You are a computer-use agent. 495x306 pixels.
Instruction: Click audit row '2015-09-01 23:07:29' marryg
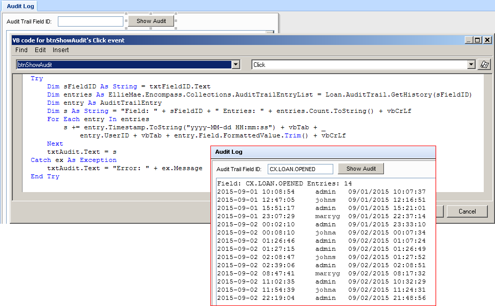(321, 216)
